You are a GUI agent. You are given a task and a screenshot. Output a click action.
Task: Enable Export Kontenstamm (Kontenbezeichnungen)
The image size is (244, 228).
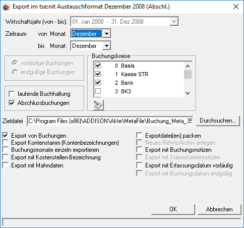6,143
